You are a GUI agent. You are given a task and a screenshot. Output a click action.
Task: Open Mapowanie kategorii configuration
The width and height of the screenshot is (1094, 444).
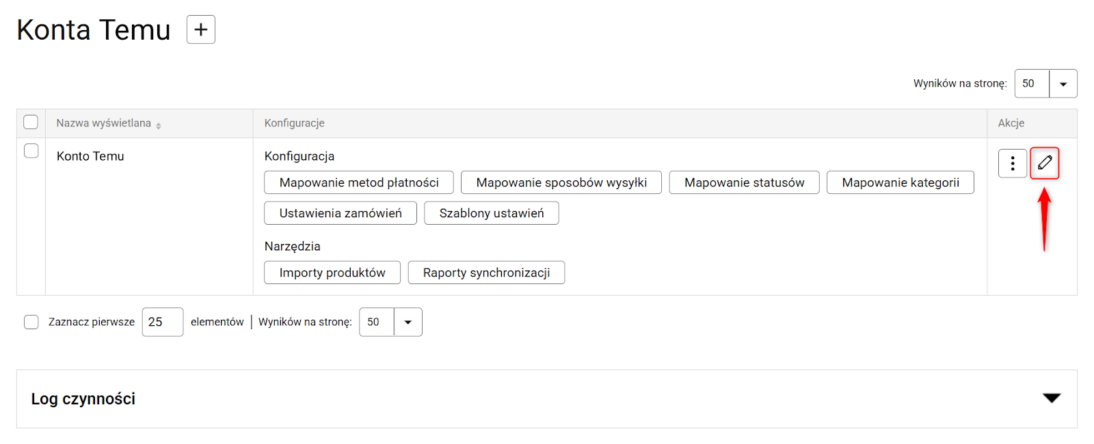[900, 182]
